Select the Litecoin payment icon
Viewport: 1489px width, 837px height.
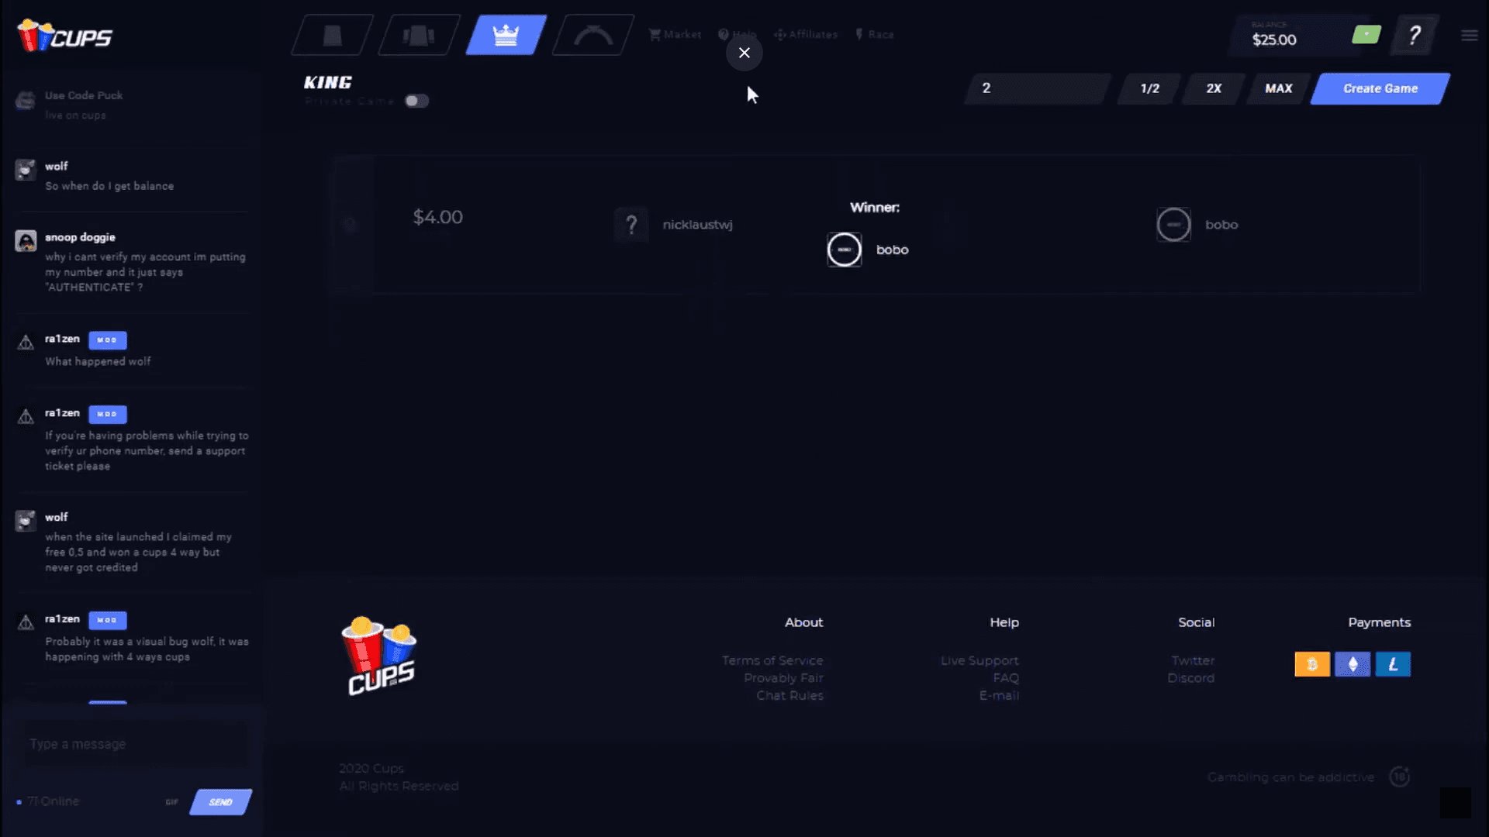(1393, 664)
